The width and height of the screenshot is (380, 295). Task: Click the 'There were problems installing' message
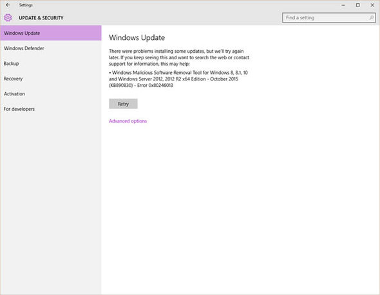tap(179, 57)
